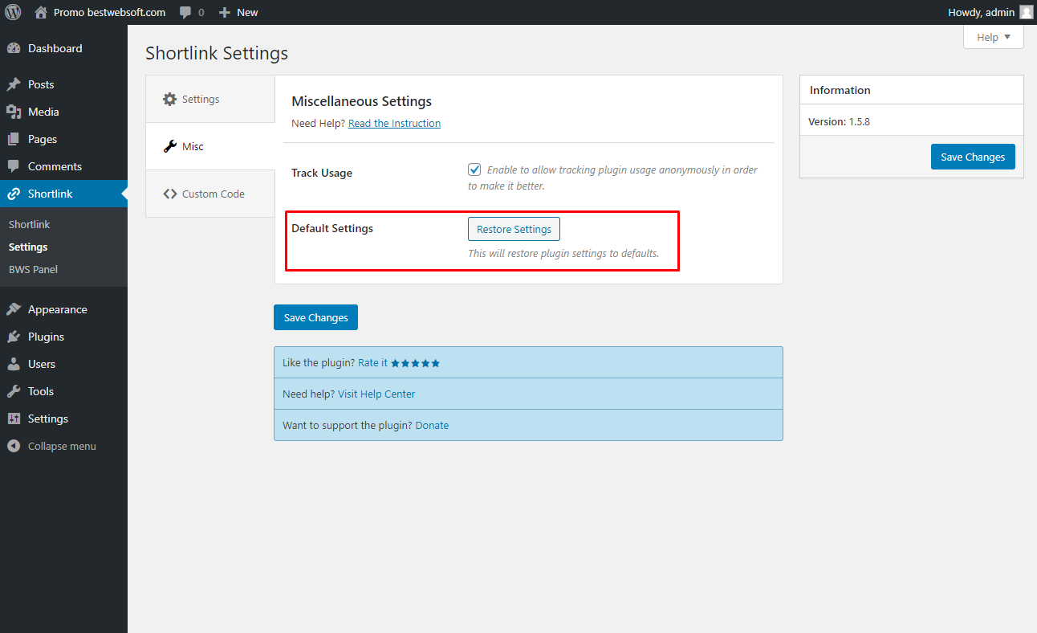Open the Read the Instruction link

394,123
